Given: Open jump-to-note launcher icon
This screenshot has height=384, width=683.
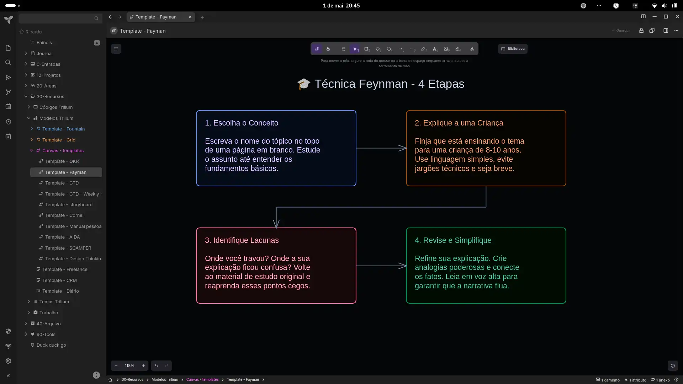Looking at the screenshot, I should point(8,78).
